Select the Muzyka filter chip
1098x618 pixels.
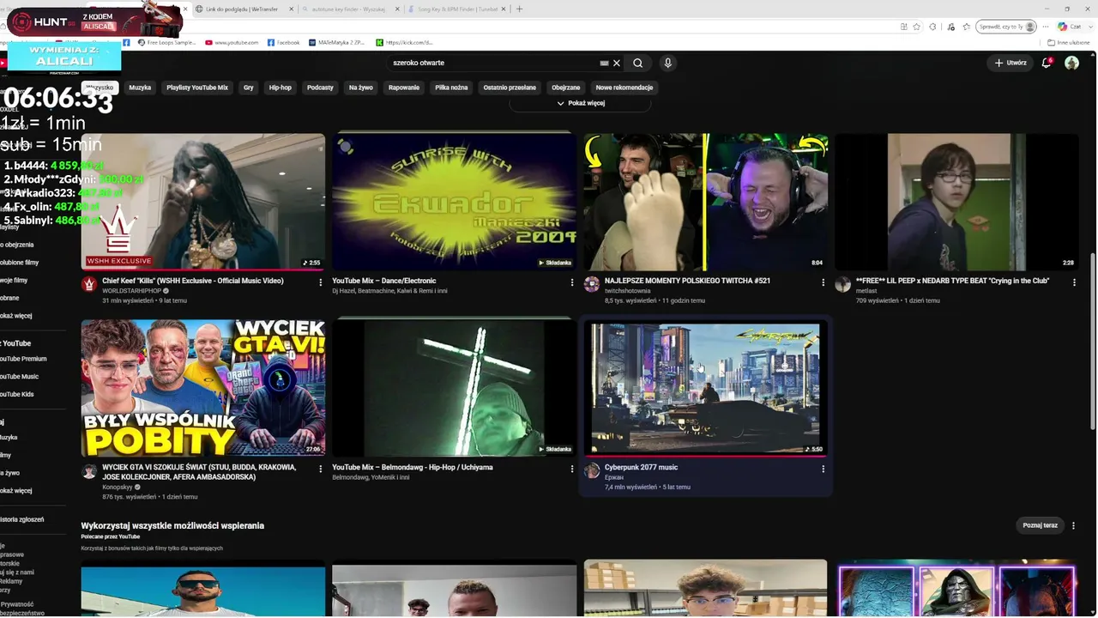click(x=140, y=88)
